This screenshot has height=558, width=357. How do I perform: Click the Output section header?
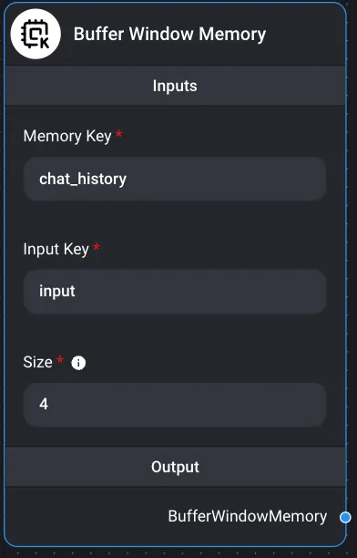point(175,467)
